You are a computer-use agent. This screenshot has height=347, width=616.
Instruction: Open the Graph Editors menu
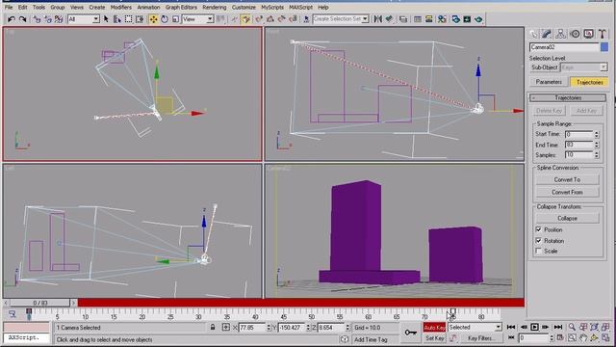click(x=181, y=7)
